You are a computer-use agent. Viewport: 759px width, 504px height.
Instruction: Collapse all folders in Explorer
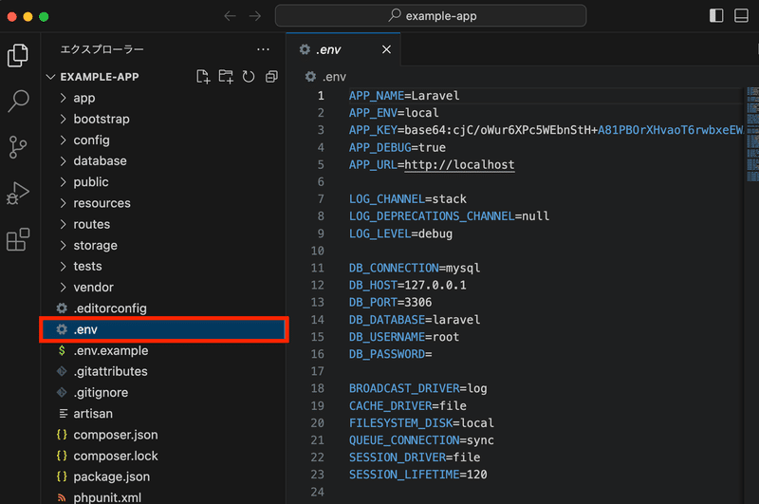coord(271,77)
